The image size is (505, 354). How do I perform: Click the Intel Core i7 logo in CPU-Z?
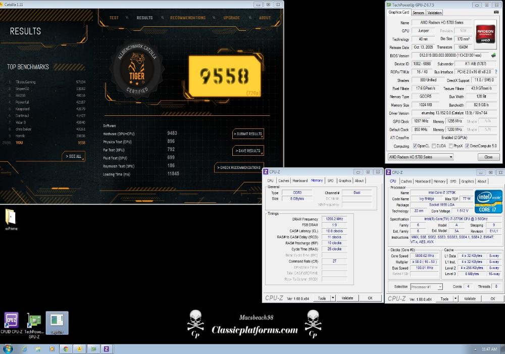tap(488, 201)
